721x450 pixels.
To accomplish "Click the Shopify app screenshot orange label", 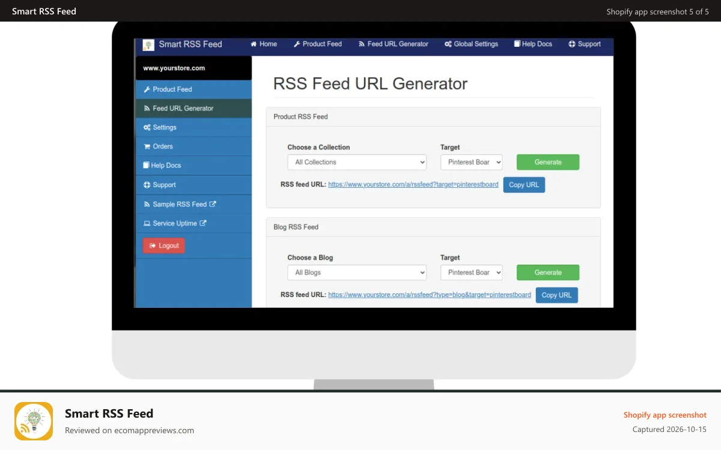I will 665,415.
